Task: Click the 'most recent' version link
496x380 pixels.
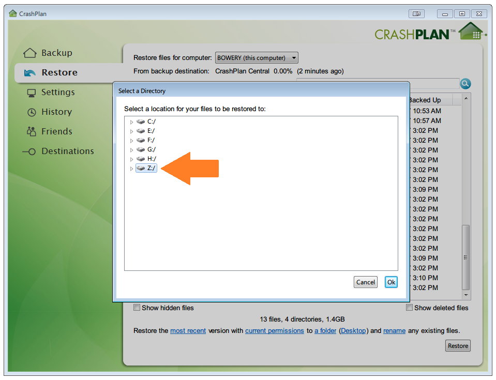Action: click(188, 331)
